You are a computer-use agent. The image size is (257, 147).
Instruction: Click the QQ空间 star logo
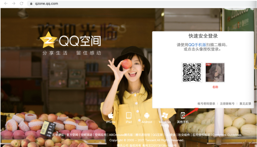click(48, 40)
